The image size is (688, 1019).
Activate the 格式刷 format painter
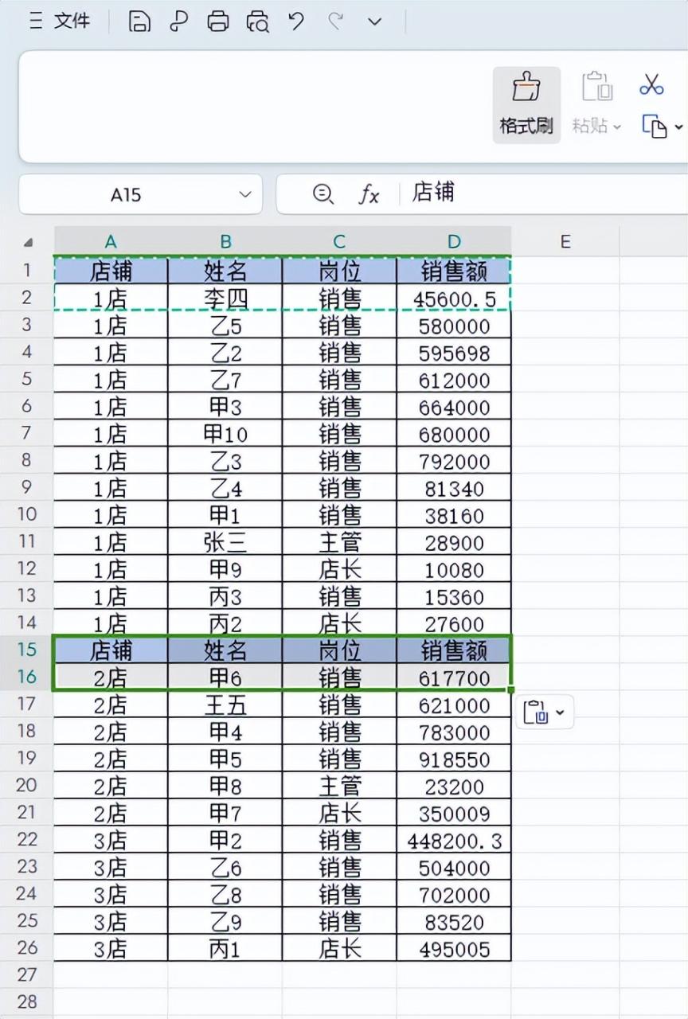point(526,105)
